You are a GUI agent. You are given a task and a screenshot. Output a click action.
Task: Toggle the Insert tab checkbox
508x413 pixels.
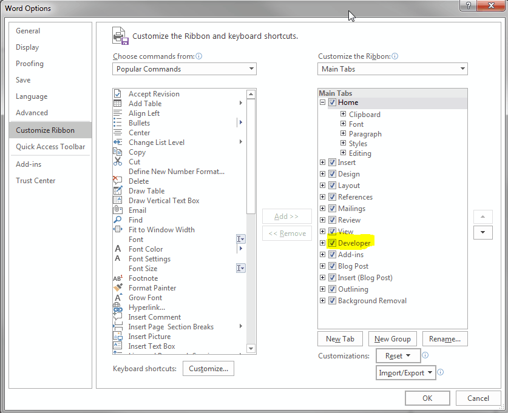(333, 162)
